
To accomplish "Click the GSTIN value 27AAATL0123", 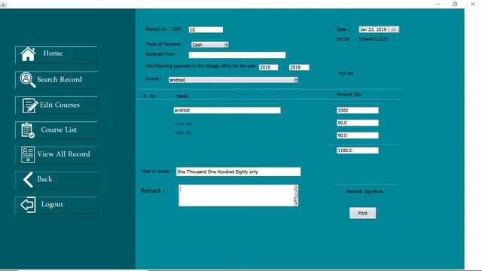I will (x=374, y=39).
